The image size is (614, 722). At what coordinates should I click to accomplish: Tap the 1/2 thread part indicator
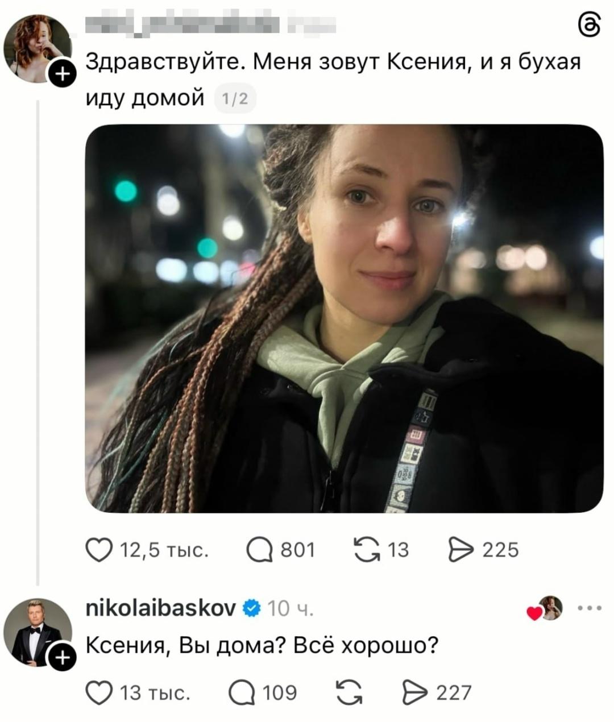[x=235, y=99]
